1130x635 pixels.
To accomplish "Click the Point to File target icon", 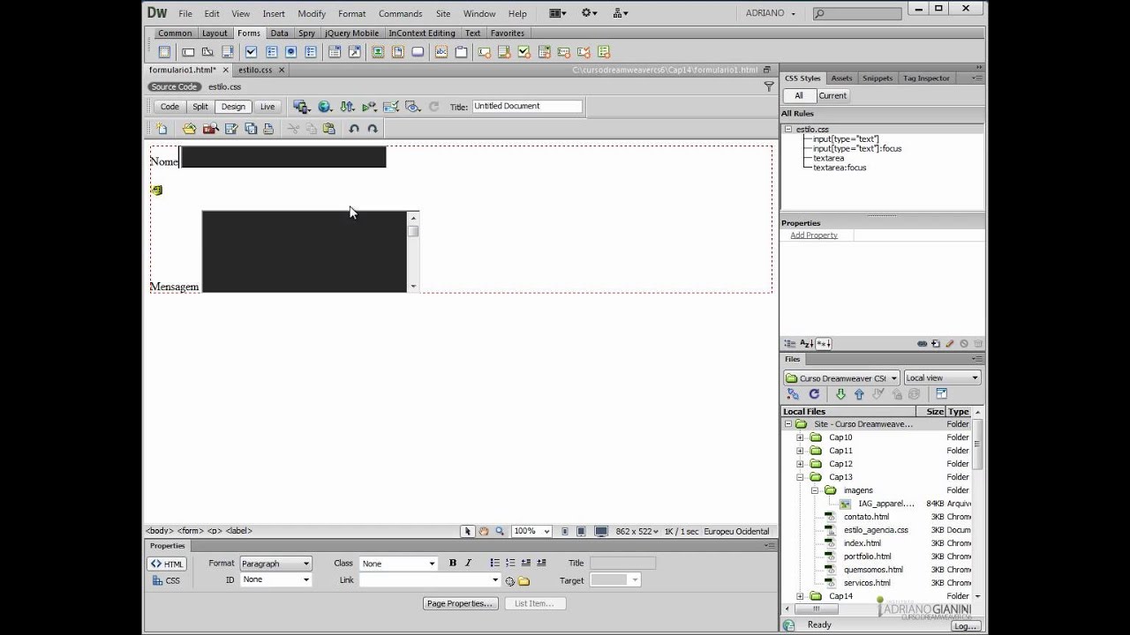I will 509,581.
